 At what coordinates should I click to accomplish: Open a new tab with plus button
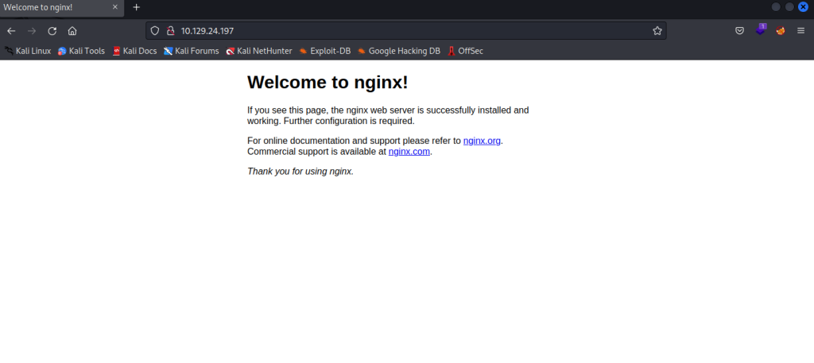(x=136, y=7)
